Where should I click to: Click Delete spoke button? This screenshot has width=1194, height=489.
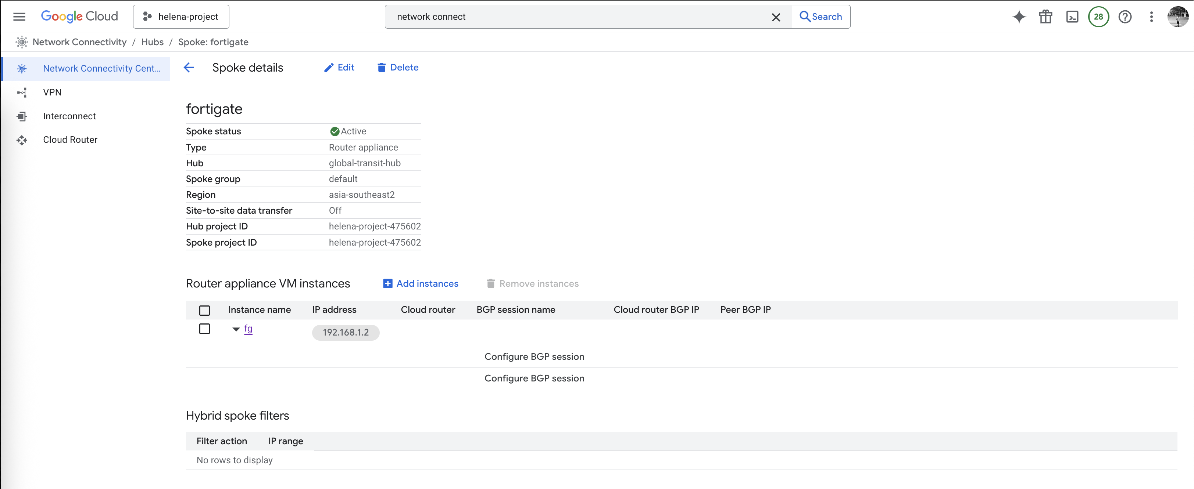click(398, 68)
